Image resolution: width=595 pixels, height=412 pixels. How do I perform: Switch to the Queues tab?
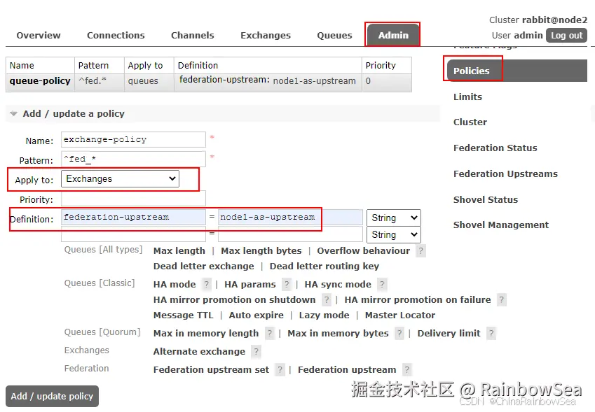point(334,35)
